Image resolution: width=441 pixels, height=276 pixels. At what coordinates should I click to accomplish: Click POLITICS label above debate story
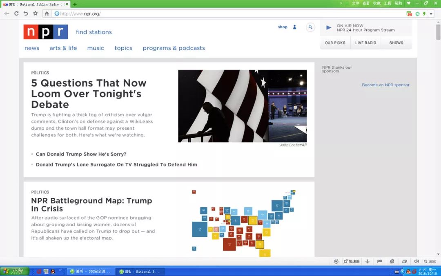click(40, 73)
